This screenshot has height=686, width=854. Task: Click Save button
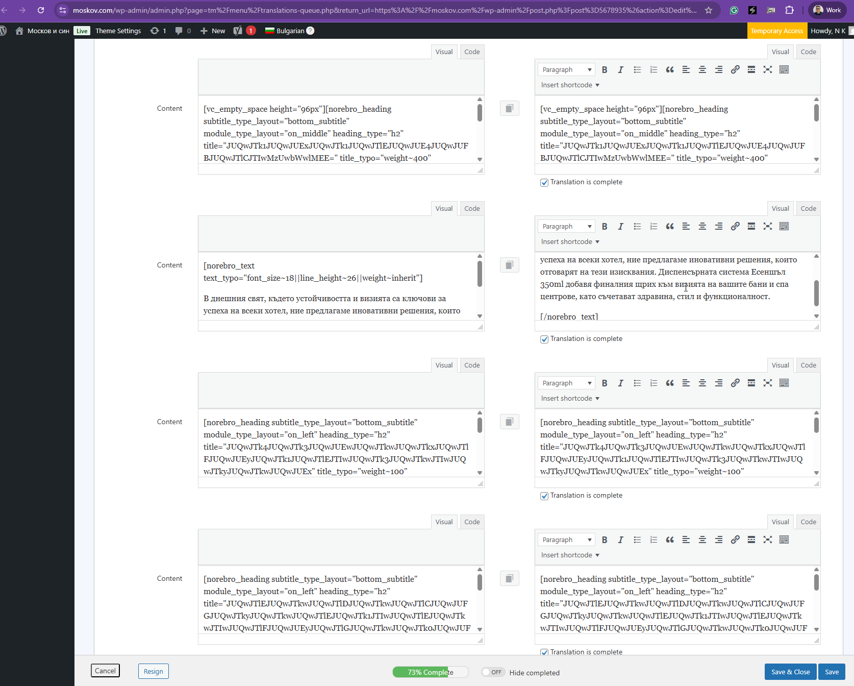tap(832, 672)
